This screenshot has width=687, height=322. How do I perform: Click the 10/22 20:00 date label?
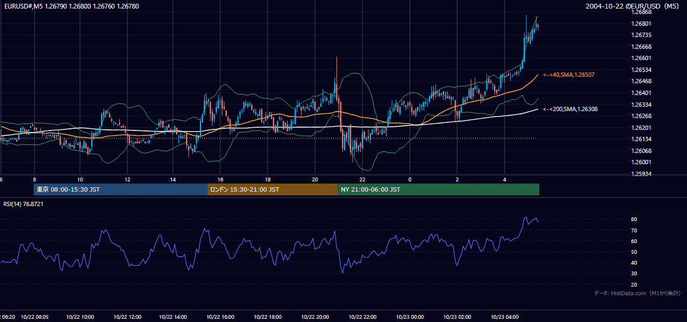pyautogui.click(x=315, y=317)
